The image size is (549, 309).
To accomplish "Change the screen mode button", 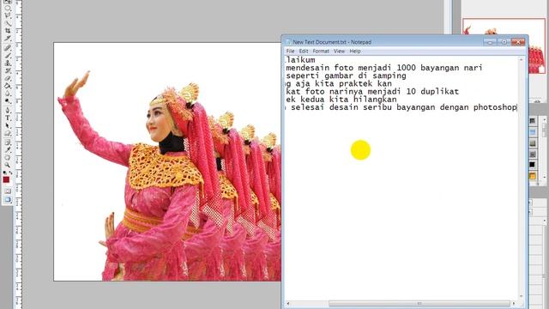I will (x=8, y=200).
